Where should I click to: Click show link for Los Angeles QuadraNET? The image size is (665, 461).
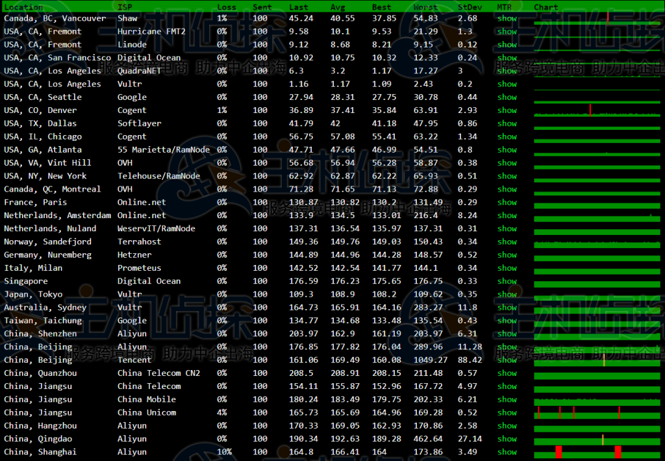pyautogui.click(x=507, y=71)
